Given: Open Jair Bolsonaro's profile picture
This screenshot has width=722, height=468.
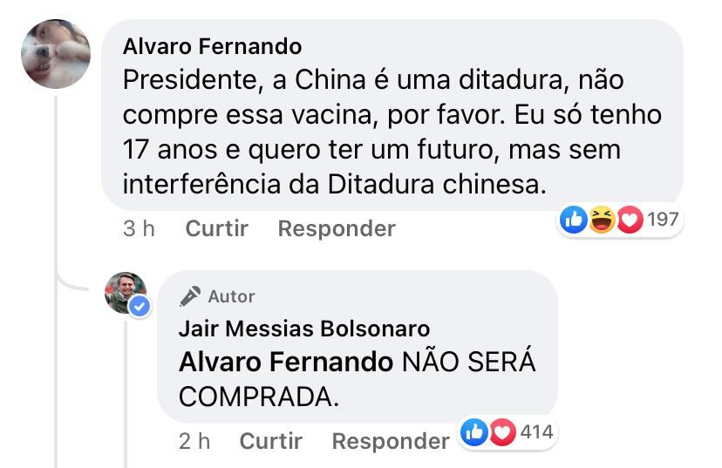Looking at the screenshot, I should [124, 293].
